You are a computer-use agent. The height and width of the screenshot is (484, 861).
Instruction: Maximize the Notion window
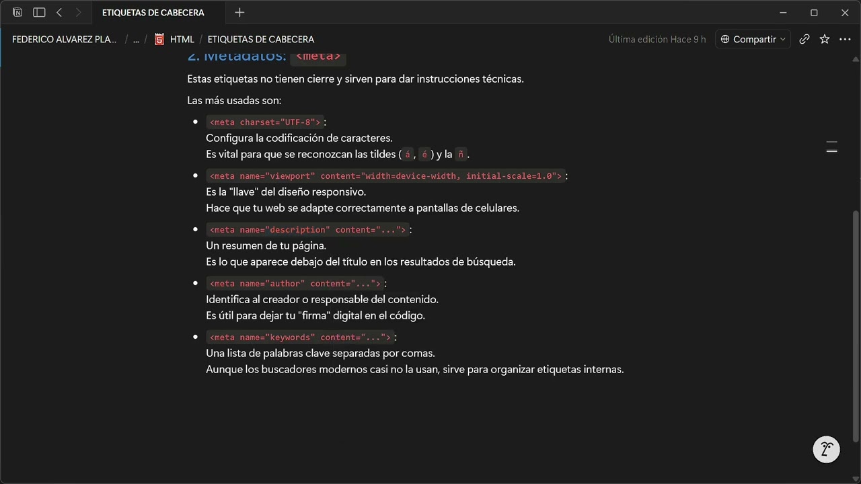click(x=814, y=12)
